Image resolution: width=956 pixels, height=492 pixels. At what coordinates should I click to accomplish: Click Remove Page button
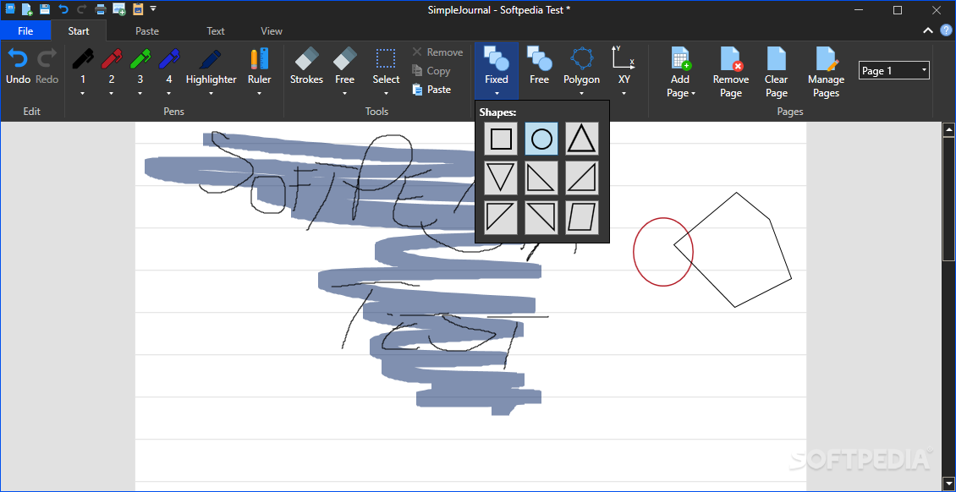click(730, 72)
